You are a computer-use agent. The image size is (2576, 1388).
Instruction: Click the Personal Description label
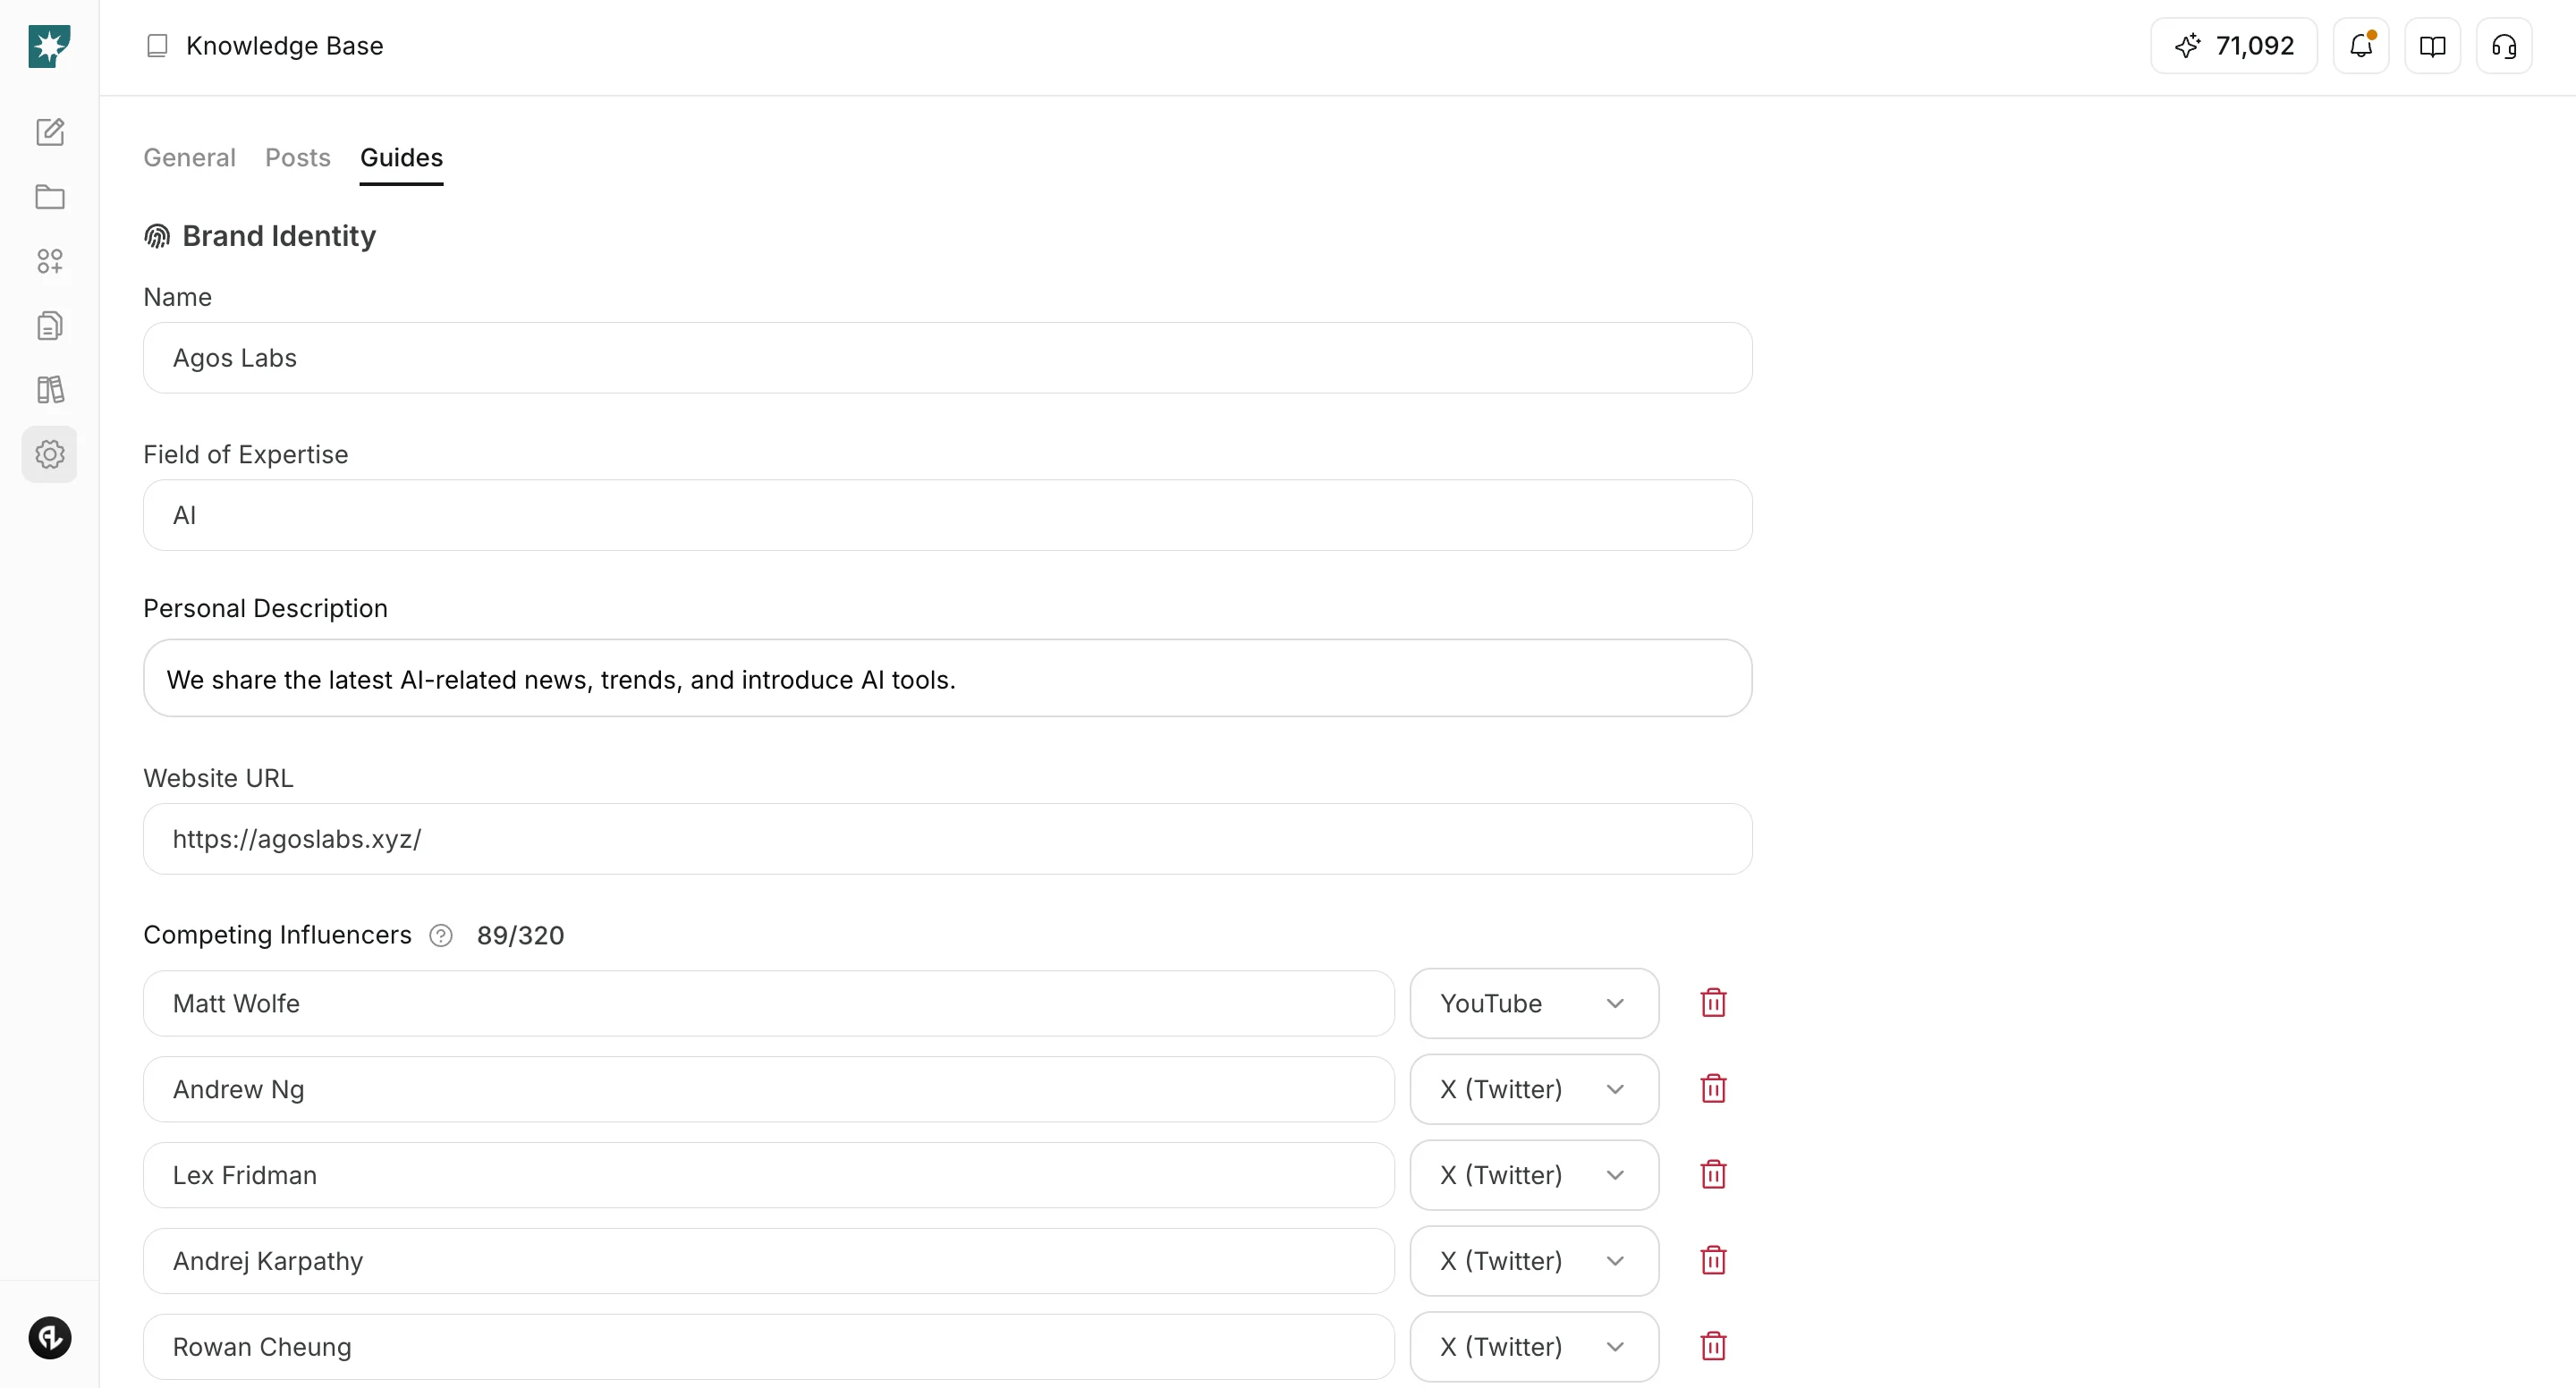point(265,609)
